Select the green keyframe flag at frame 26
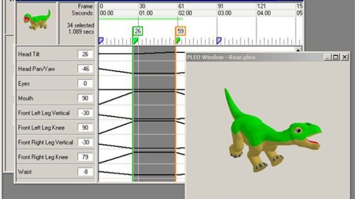Viewport: 355px width, 199px height. pyautogui.click(x=135, y=41)
